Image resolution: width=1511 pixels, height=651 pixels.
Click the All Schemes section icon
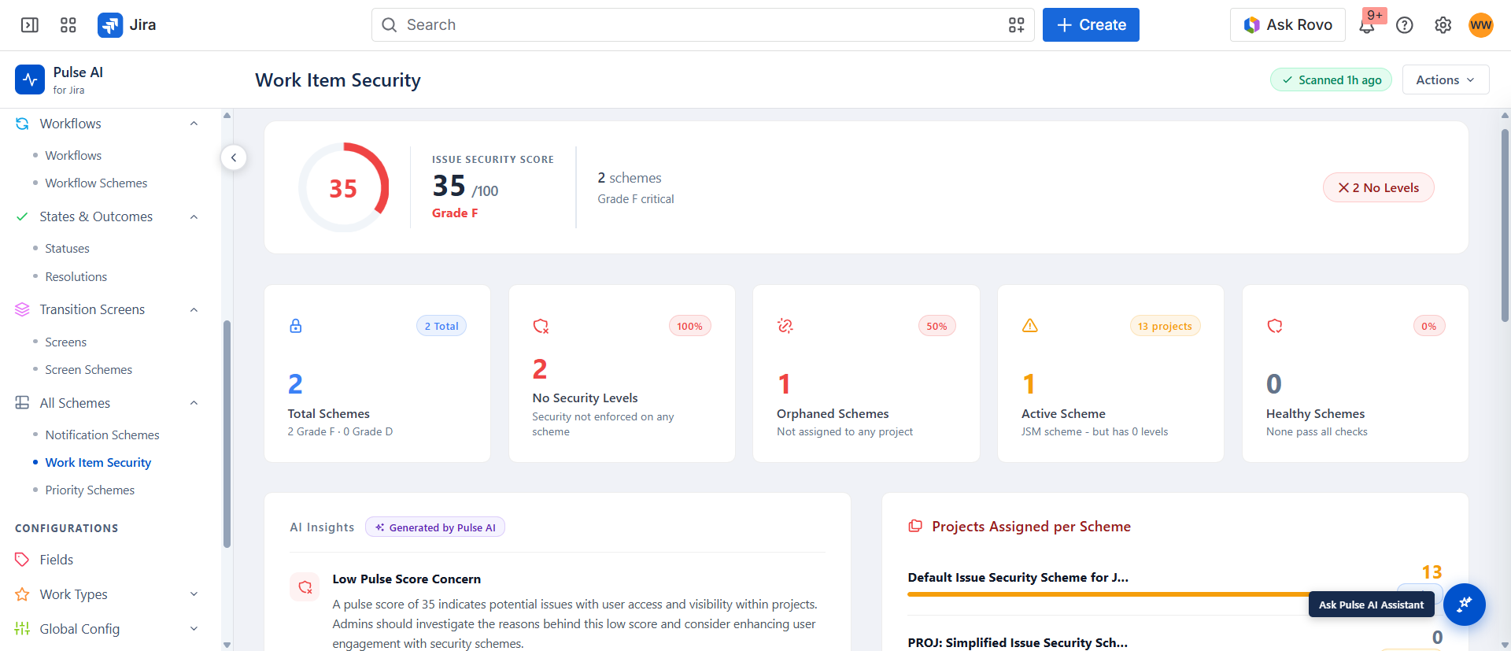(22, 403)
